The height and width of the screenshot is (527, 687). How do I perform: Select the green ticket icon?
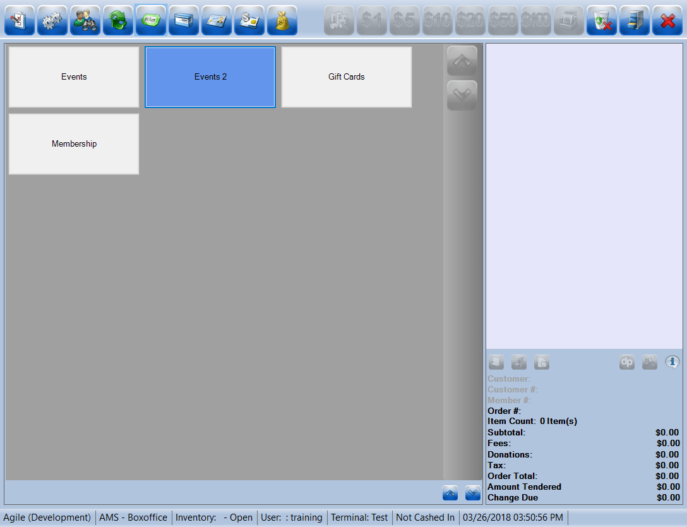click(x=151, y=20)
